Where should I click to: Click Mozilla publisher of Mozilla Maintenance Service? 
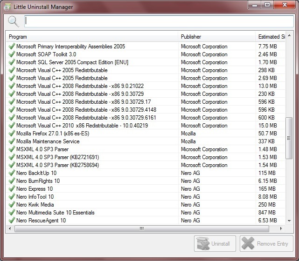point(188,141)
